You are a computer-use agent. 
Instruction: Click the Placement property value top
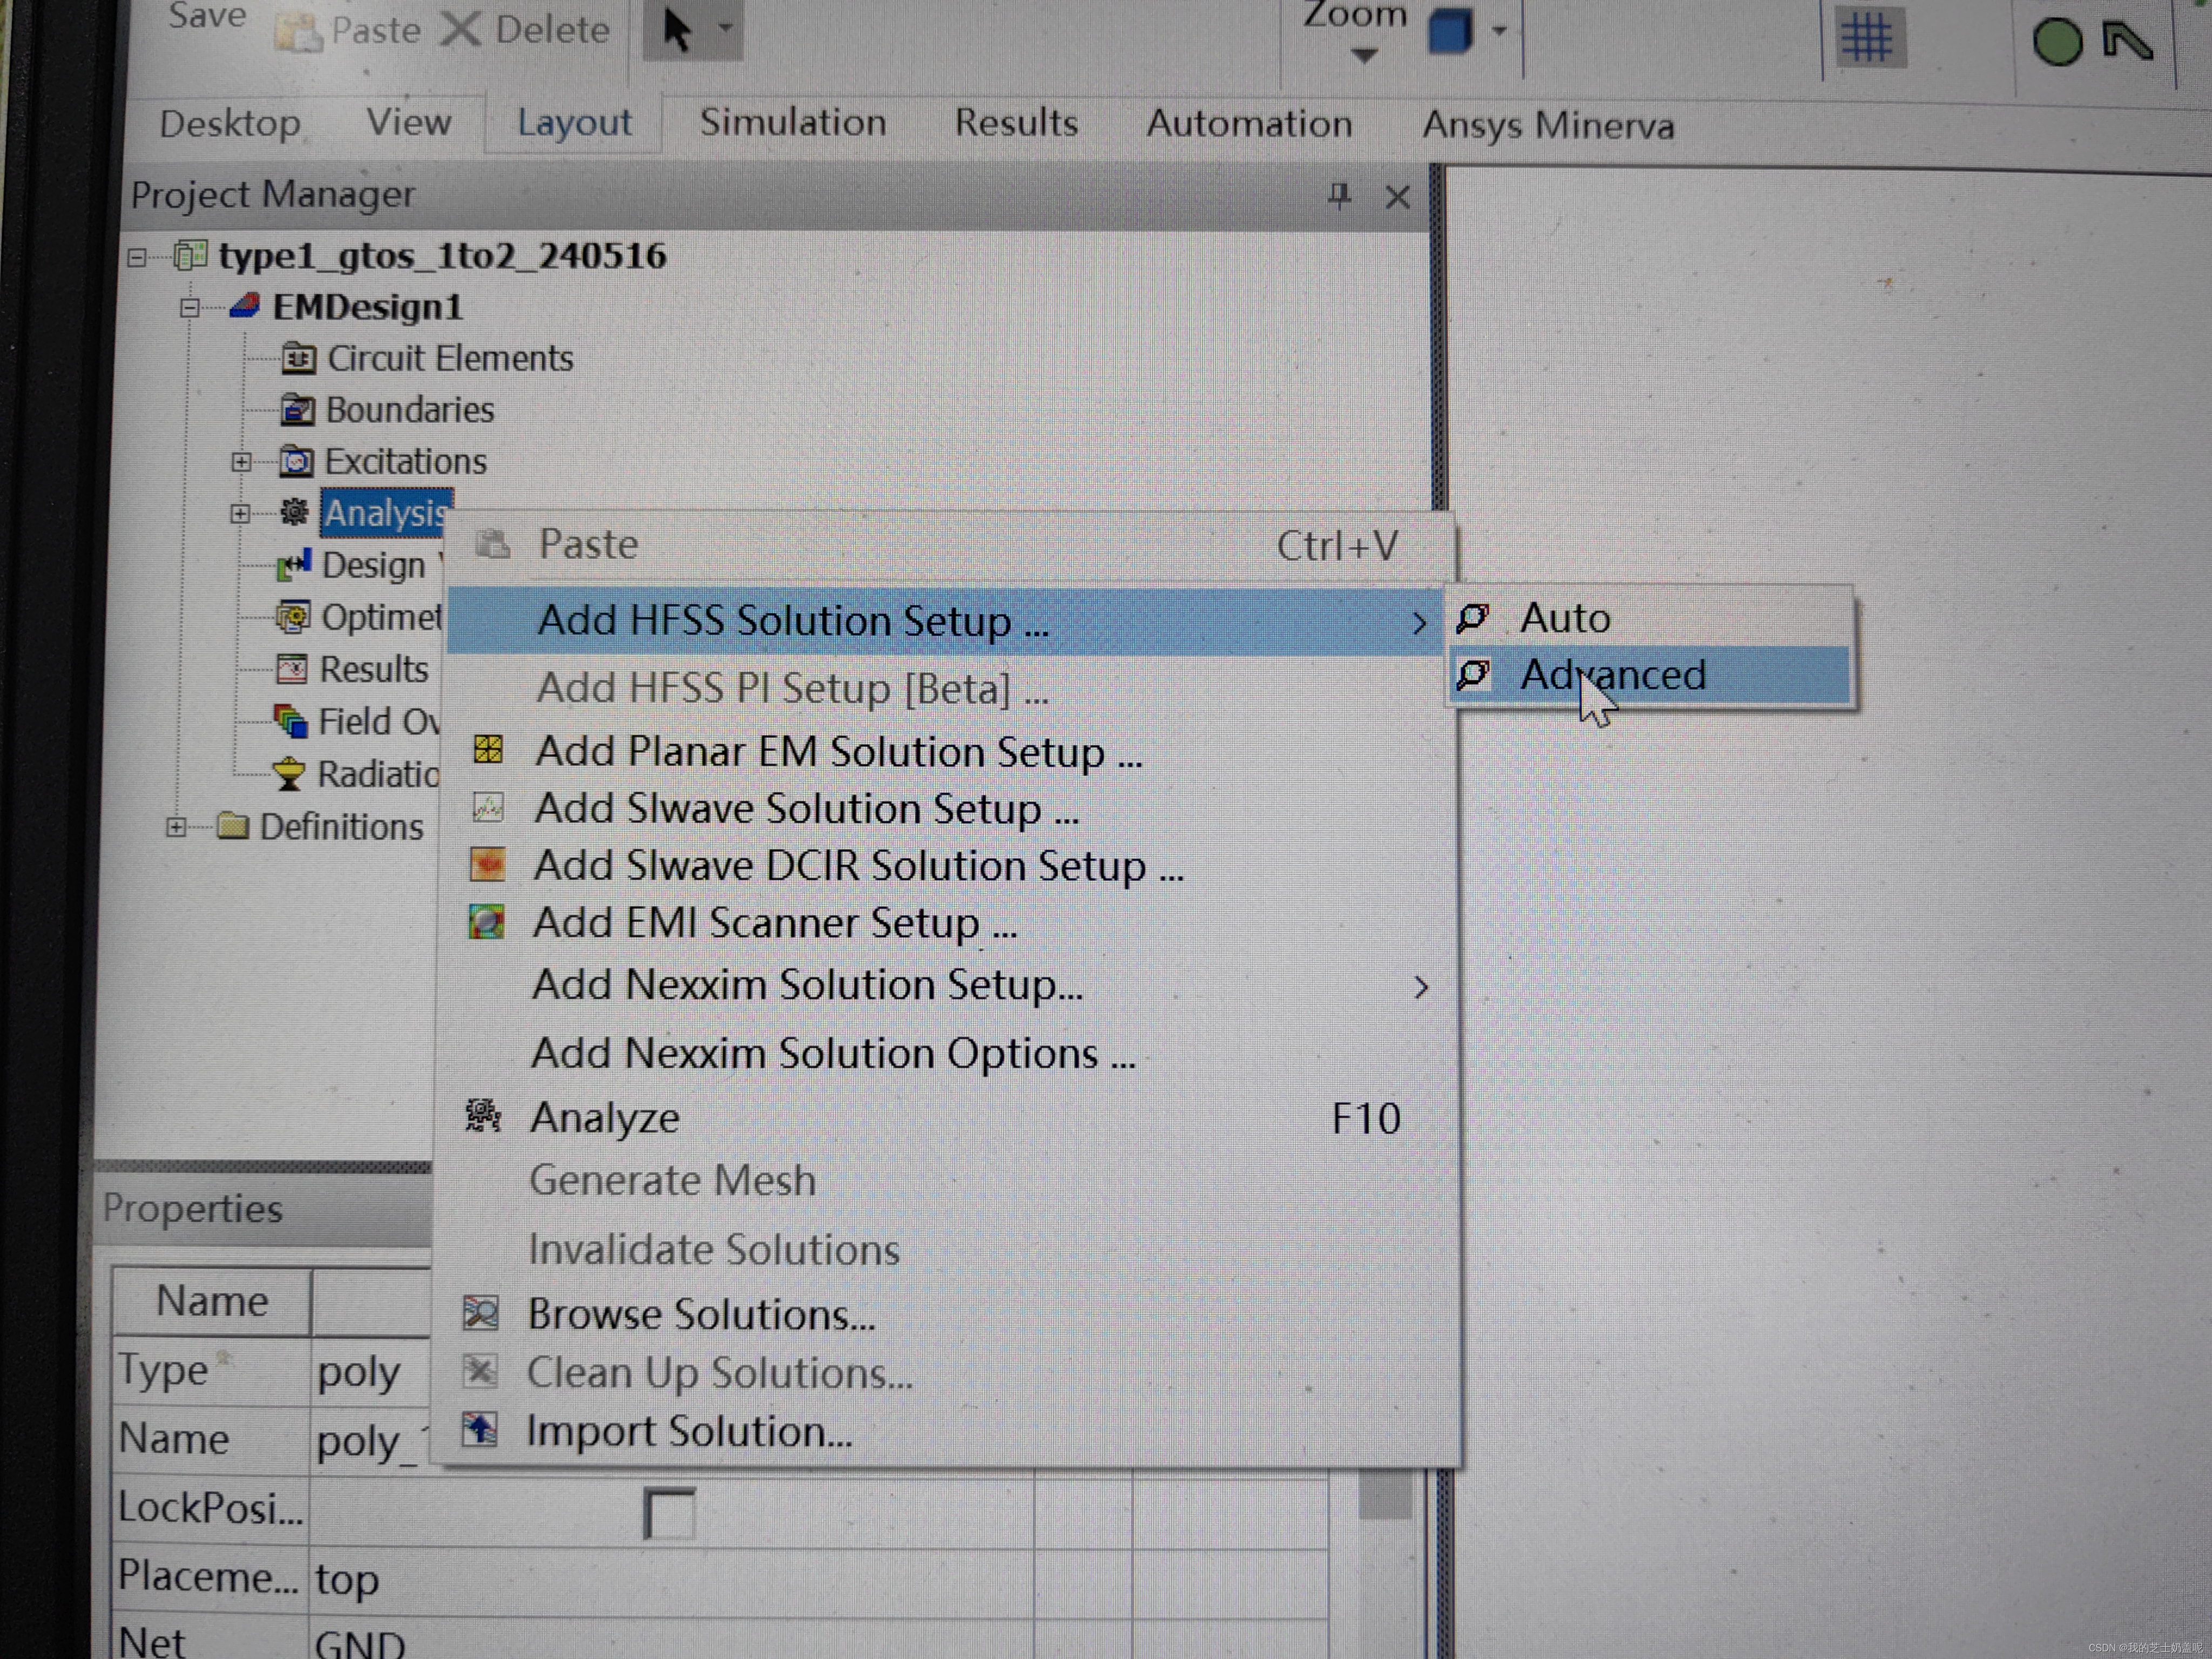(347, 1580)
